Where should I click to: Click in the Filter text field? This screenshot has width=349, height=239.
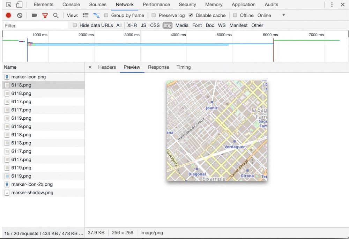point(36,25)
